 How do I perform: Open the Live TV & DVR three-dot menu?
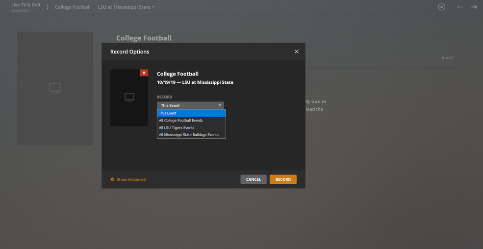[x=48, y=7]
